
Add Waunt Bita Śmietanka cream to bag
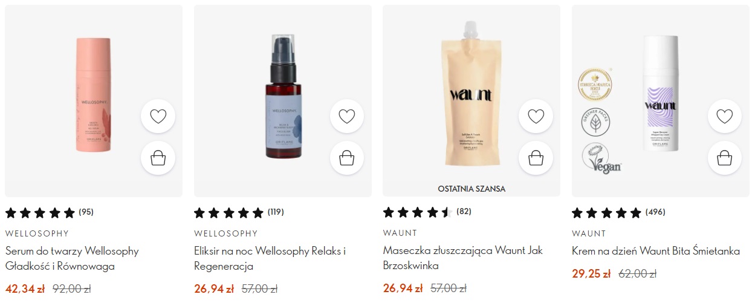(725, 158)
